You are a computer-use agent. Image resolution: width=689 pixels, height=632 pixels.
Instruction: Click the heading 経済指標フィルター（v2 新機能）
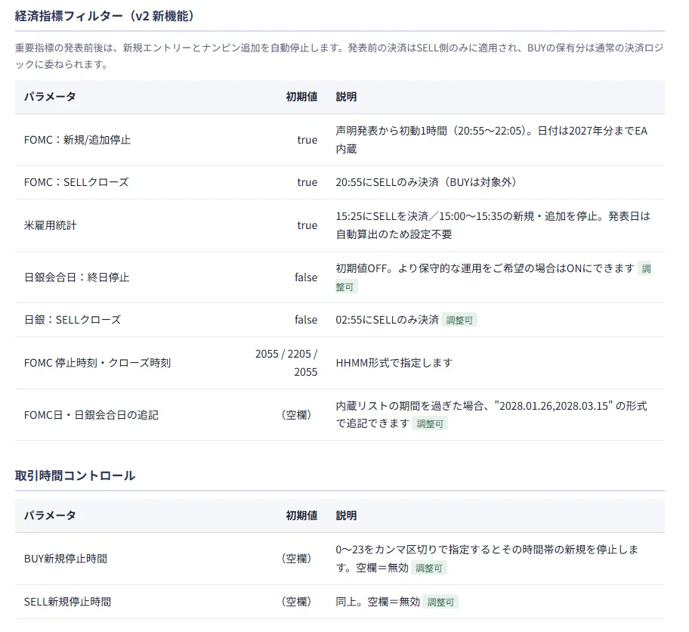point(104,17)
